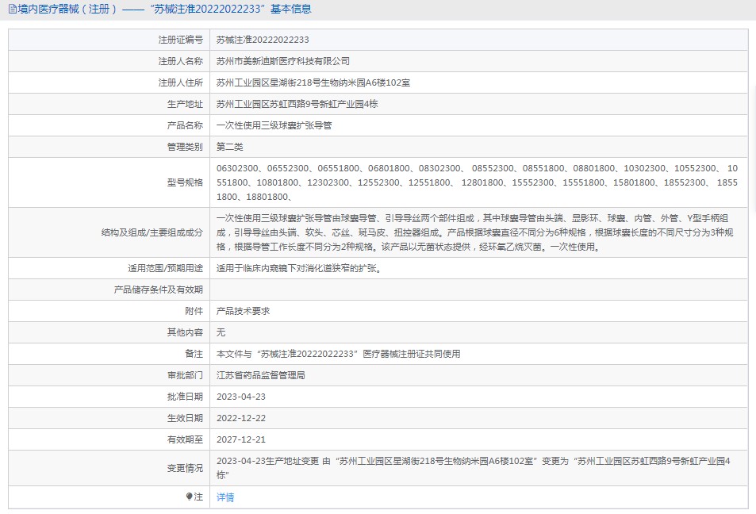Click the 变更情况 label
The height and width of the screenshot is (514, 756).
[x=185, y=468]
